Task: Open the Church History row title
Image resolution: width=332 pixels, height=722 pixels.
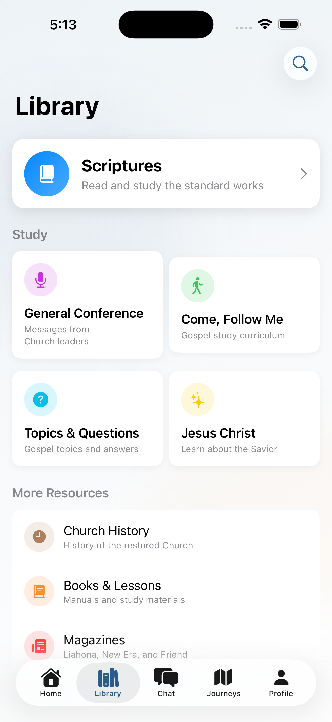Action: pos(106,531)
